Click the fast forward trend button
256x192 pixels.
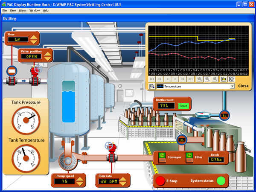click(x=183, y=79)
